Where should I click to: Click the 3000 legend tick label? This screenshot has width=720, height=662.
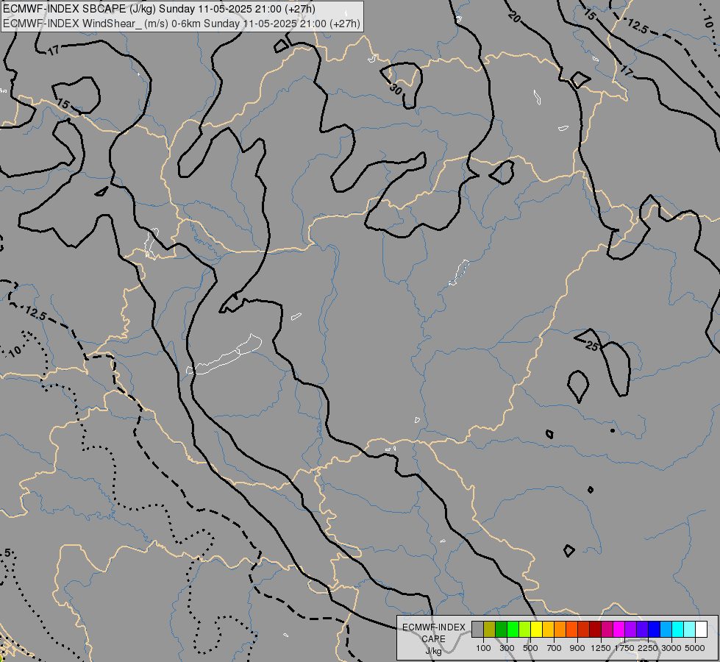[x=671, y=648]
